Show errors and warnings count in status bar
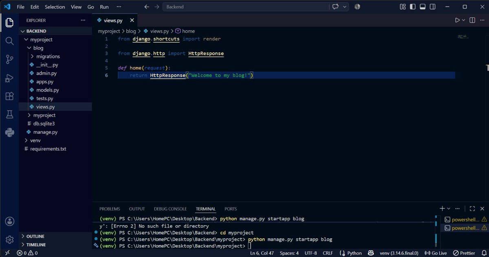Viewport: 489px width, 257px height. [27, 253]
